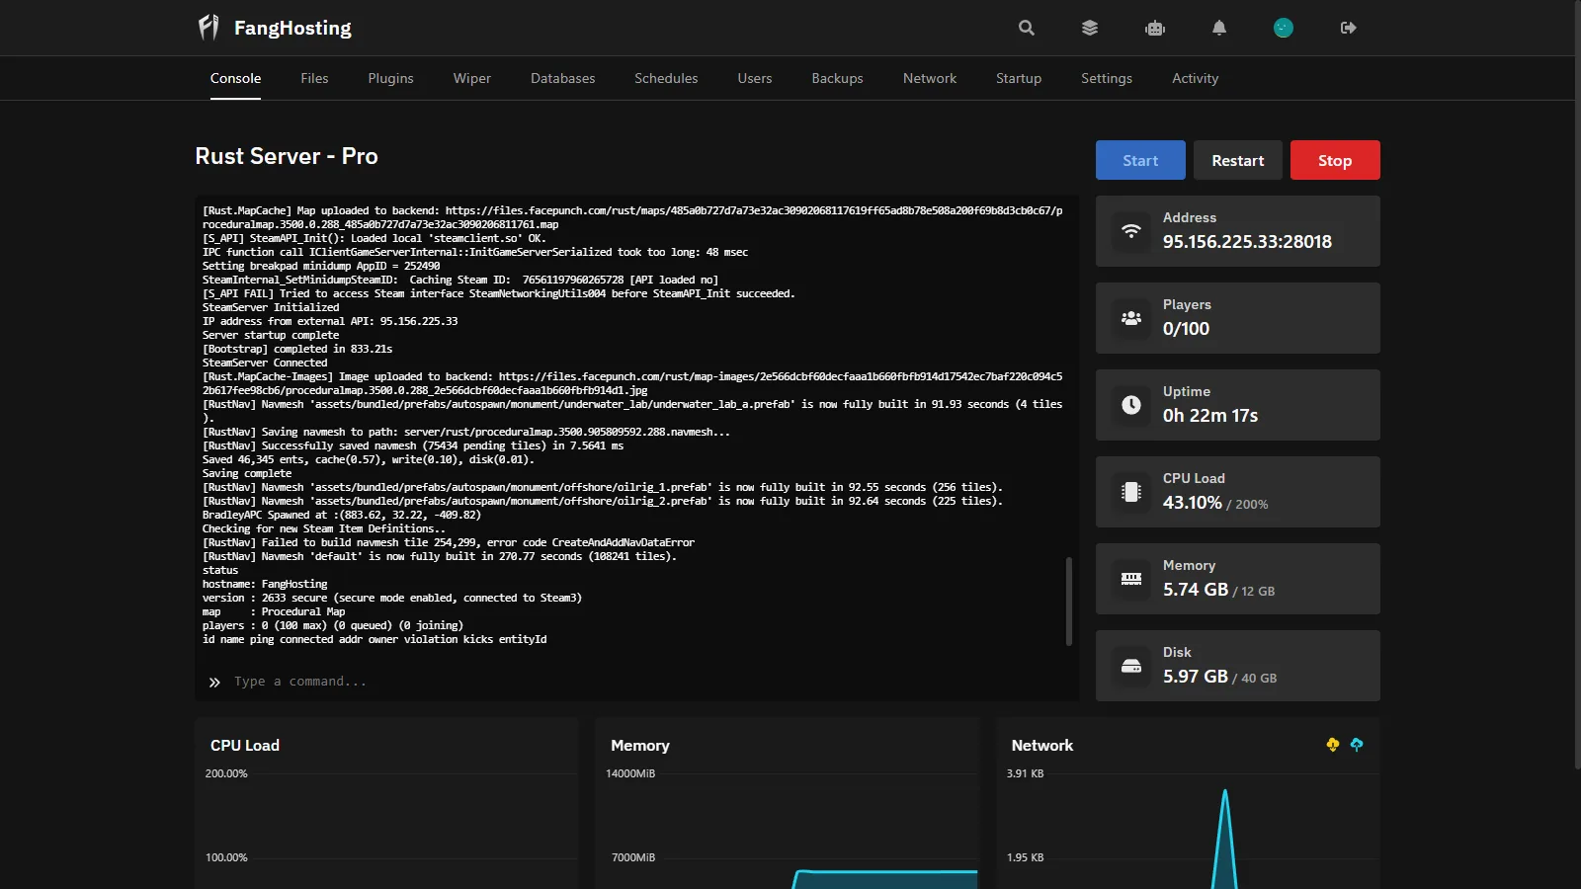The image size is (1581, 889).
Task: Click the console prompt chevrons icon
Action: click(x=214, y=682)
